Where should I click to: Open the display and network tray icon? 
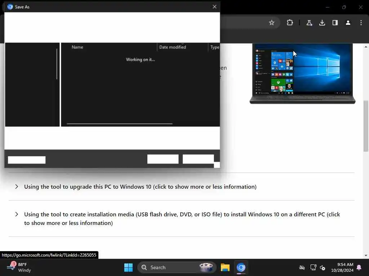pyautogui.click(x=313, y=267)
